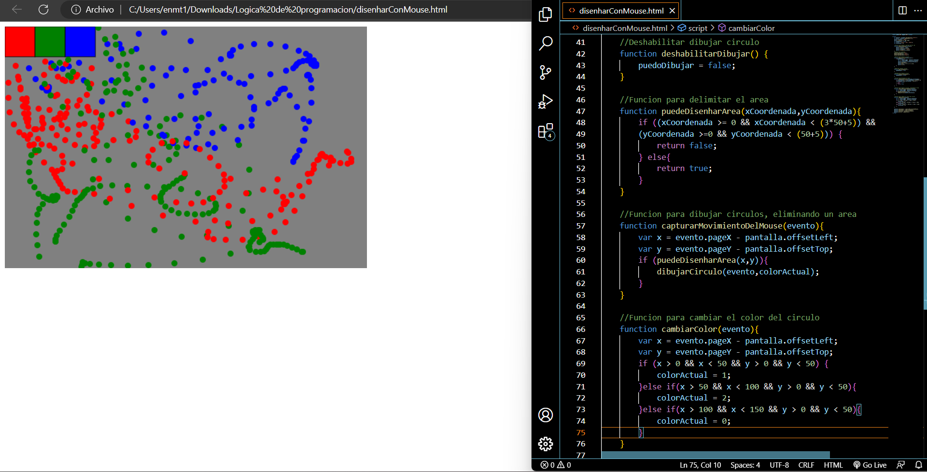Click the split editor right icon
Viewport: 927px width, 472px height.
[x=902, y=10]
